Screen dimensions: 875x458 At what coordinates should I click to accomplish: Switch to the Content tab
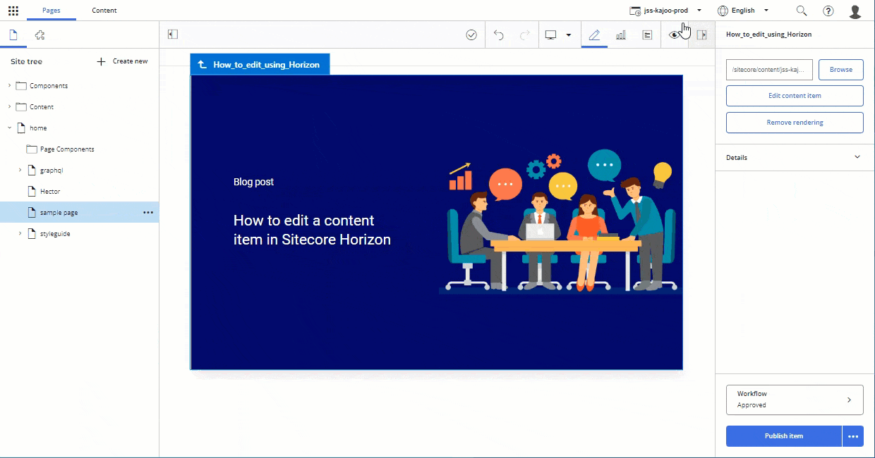pyautogui.click(x=104, y=11)
